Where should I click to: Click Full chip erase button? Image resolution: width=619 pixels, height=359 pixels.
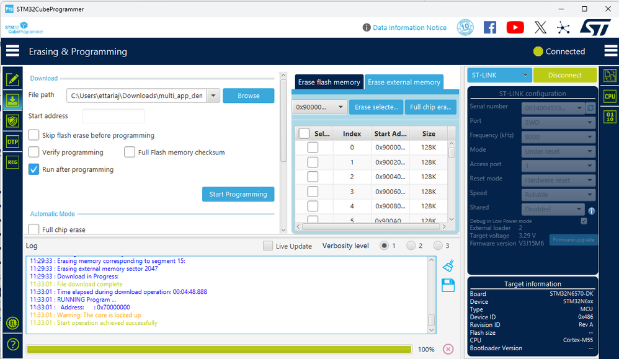point(430,107)
